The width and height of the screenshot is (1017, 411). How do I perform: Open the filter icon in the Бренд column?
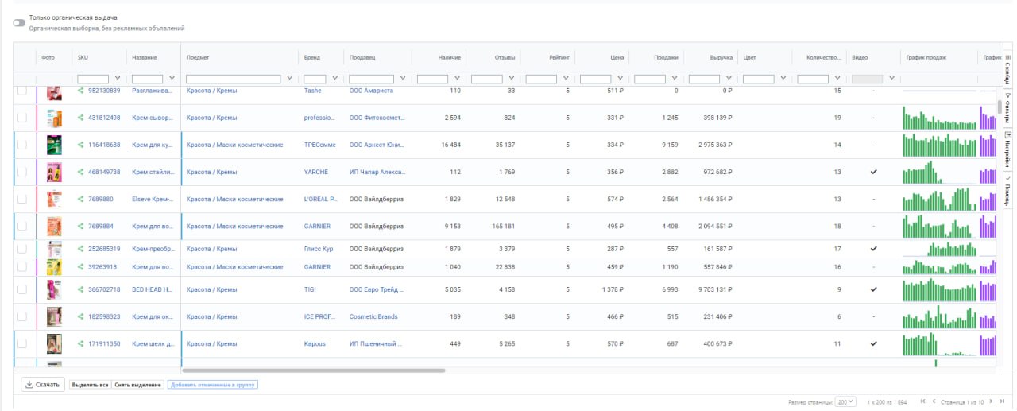tap(334, 78)
